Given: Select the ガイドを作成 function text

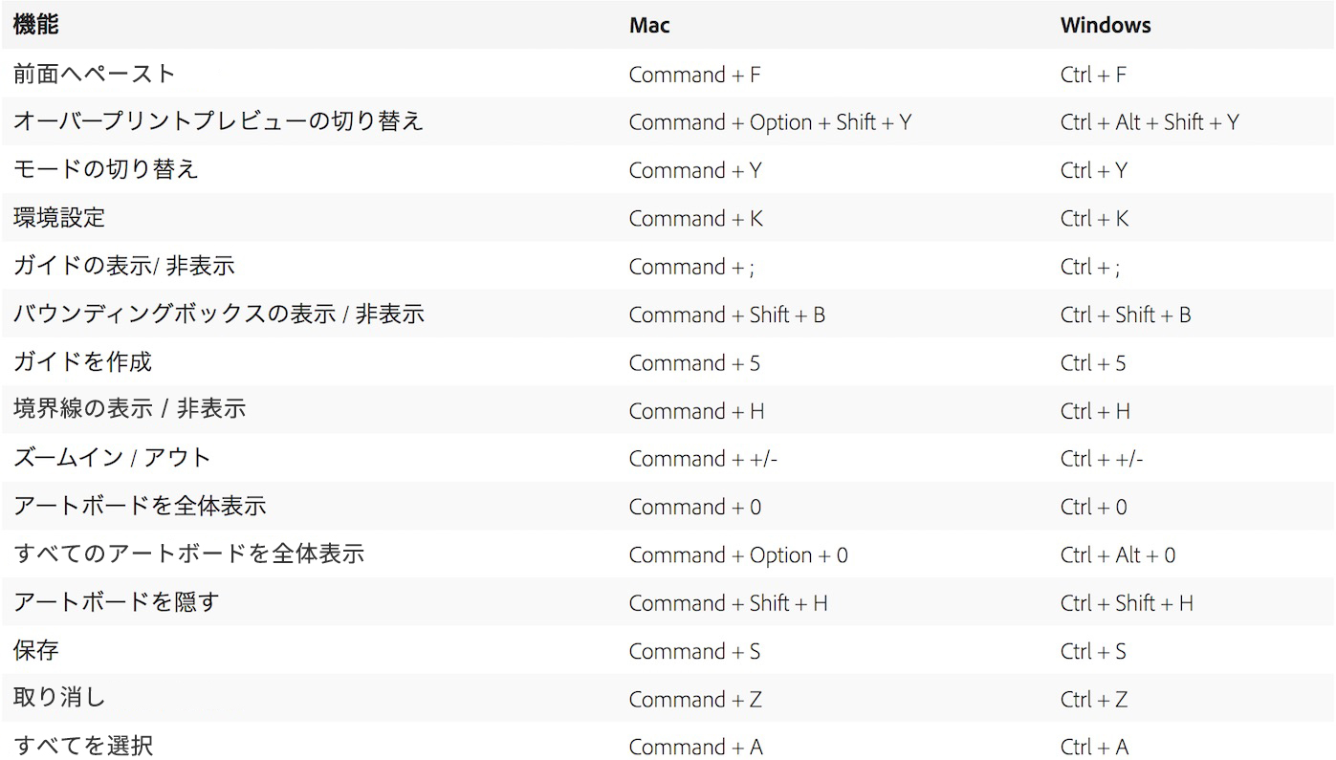Looking at the screenshot, I should click(83, 362).
